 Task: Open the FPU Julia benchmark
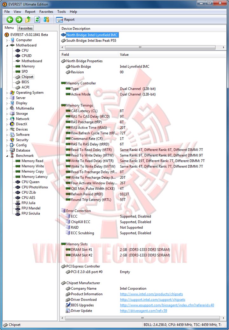[28, 203]
